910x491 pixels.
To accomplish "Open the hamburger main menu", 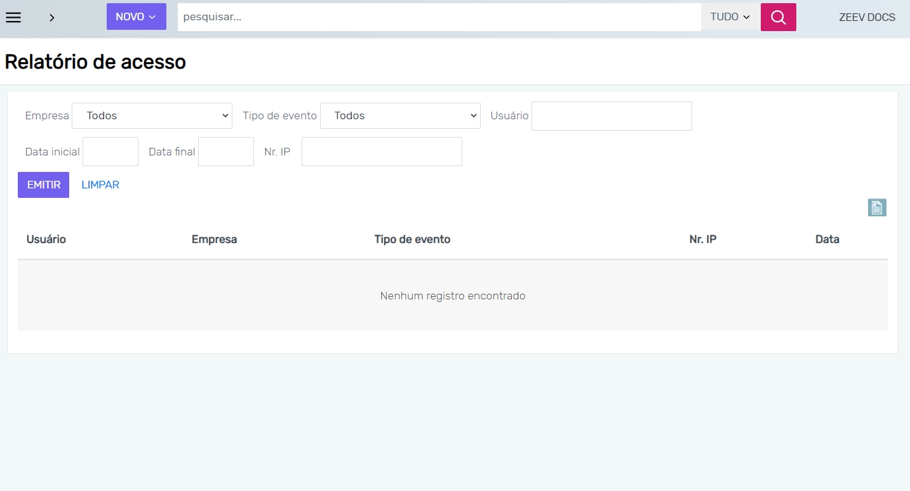I will point(13,17).
